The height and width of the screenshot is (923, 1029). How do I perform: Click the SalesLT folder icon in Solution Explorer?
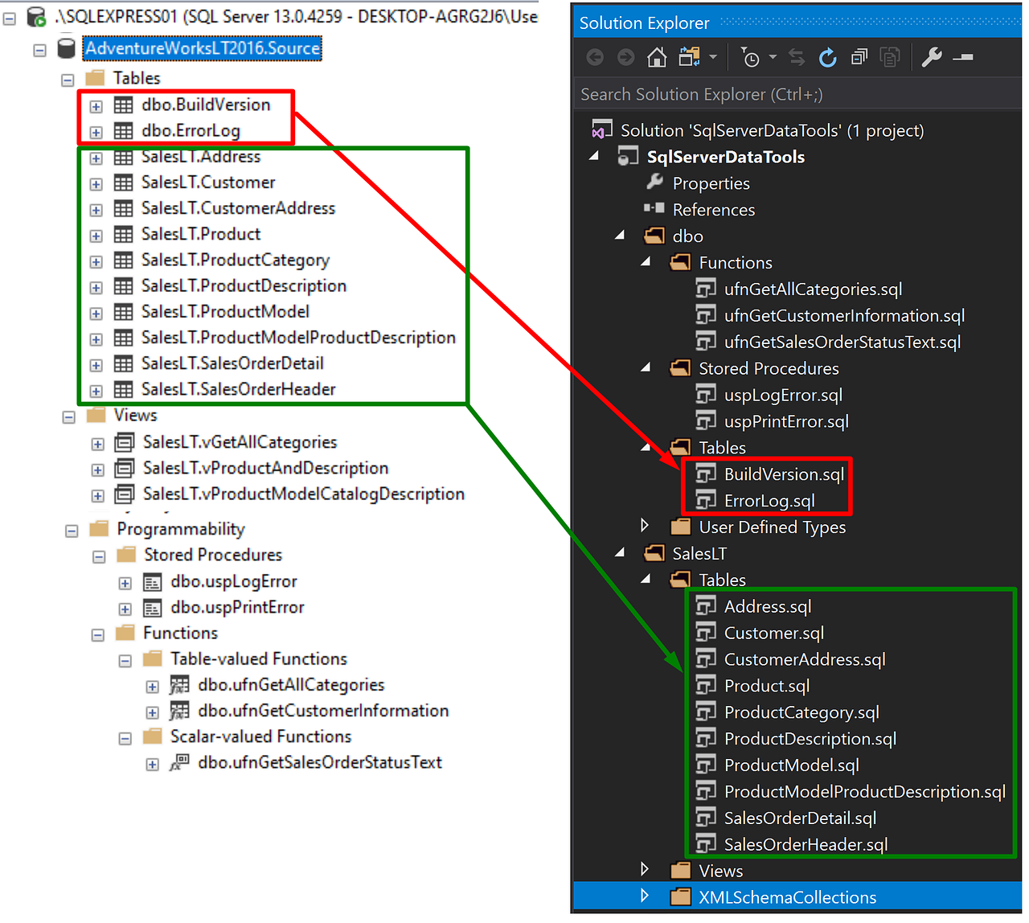(654, 553)
